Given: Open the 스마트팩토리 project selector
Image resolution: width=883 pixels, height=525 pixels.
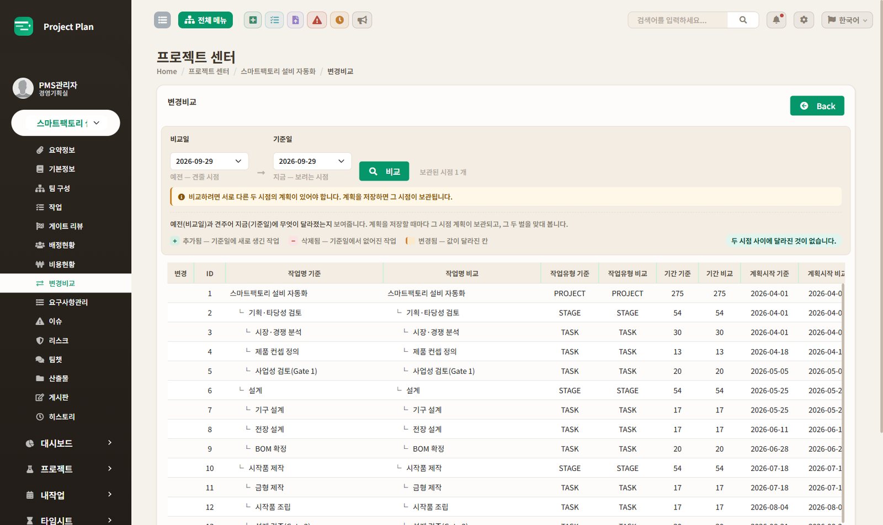Looking at the screenshot, I should tap(66, 123).
